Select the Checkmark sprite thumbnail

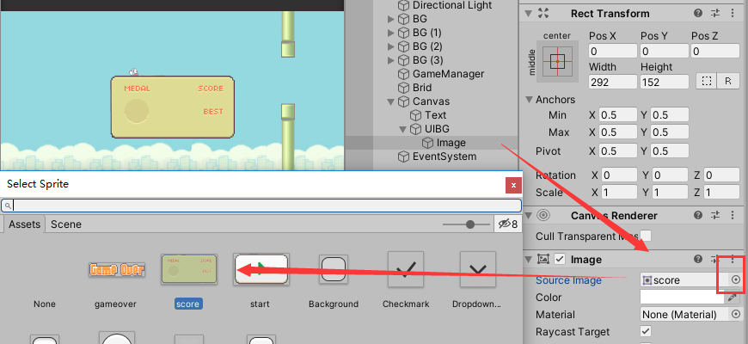pyautogui.click(x=406, y=269)
